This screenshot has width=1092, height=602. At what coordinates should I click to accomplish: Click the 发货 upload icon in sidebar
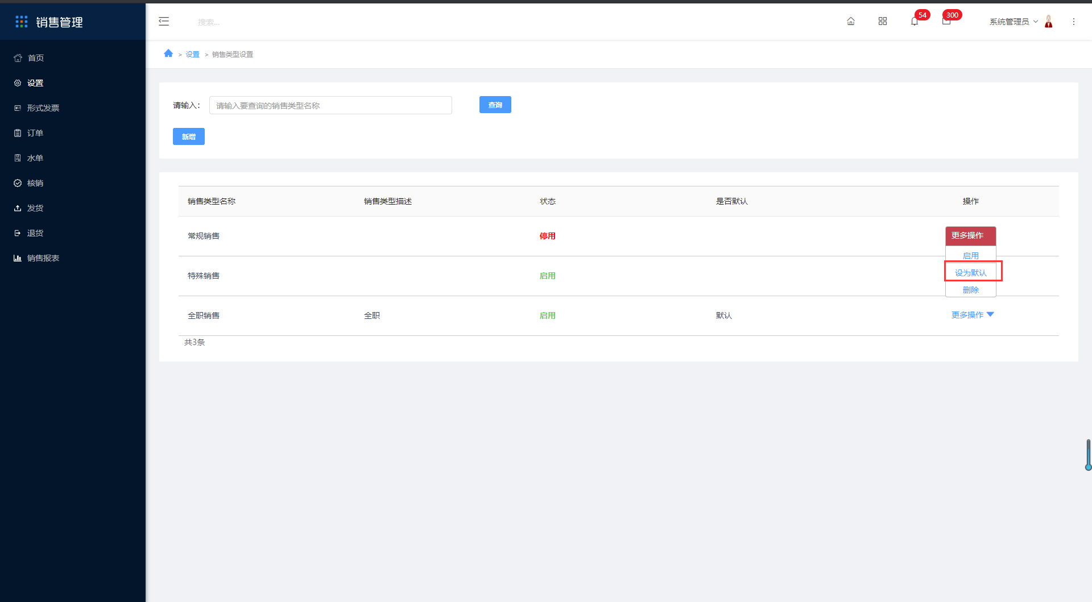(18, 208)
